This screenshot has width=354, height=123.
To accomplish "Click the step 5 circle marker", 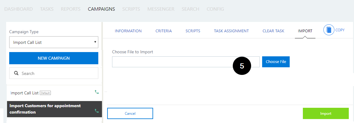I will (242, 66).
